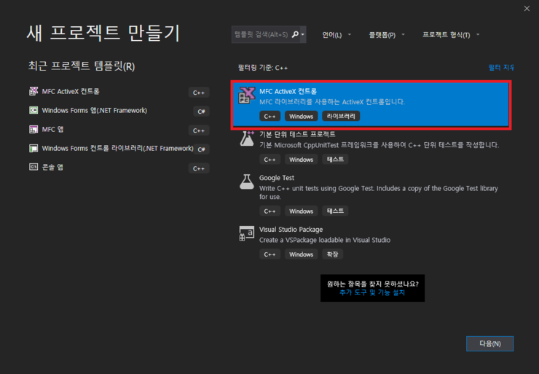
Task: Click the magnifier search icon
Action: [295, 34]
